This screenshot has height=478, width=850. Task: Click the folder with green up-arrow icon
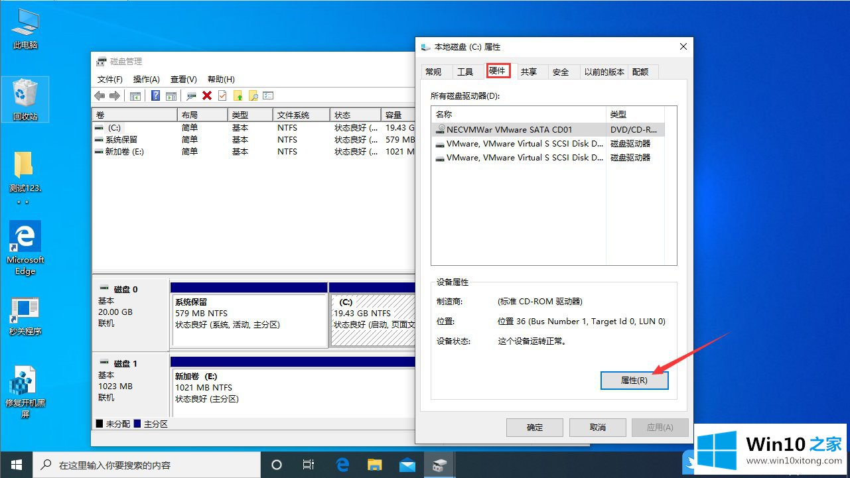click(238, 95)
